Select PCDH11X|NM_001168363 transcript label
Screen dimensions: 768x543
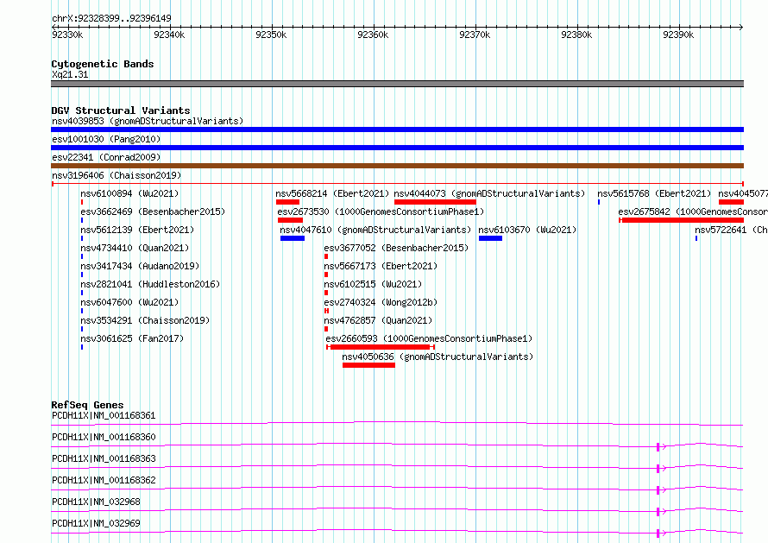point(104,458)
